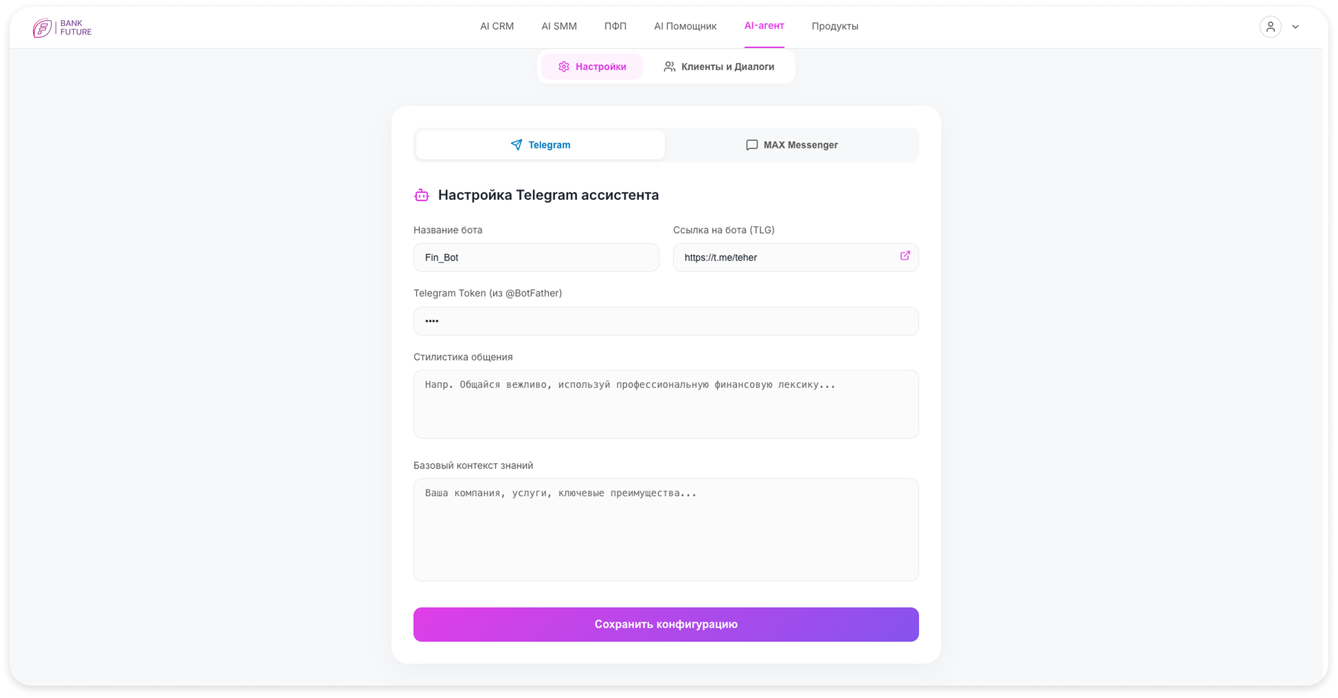
Task: Click the Telegram paper plane icon
Action: pyautogui.click(x=516, y=145)
